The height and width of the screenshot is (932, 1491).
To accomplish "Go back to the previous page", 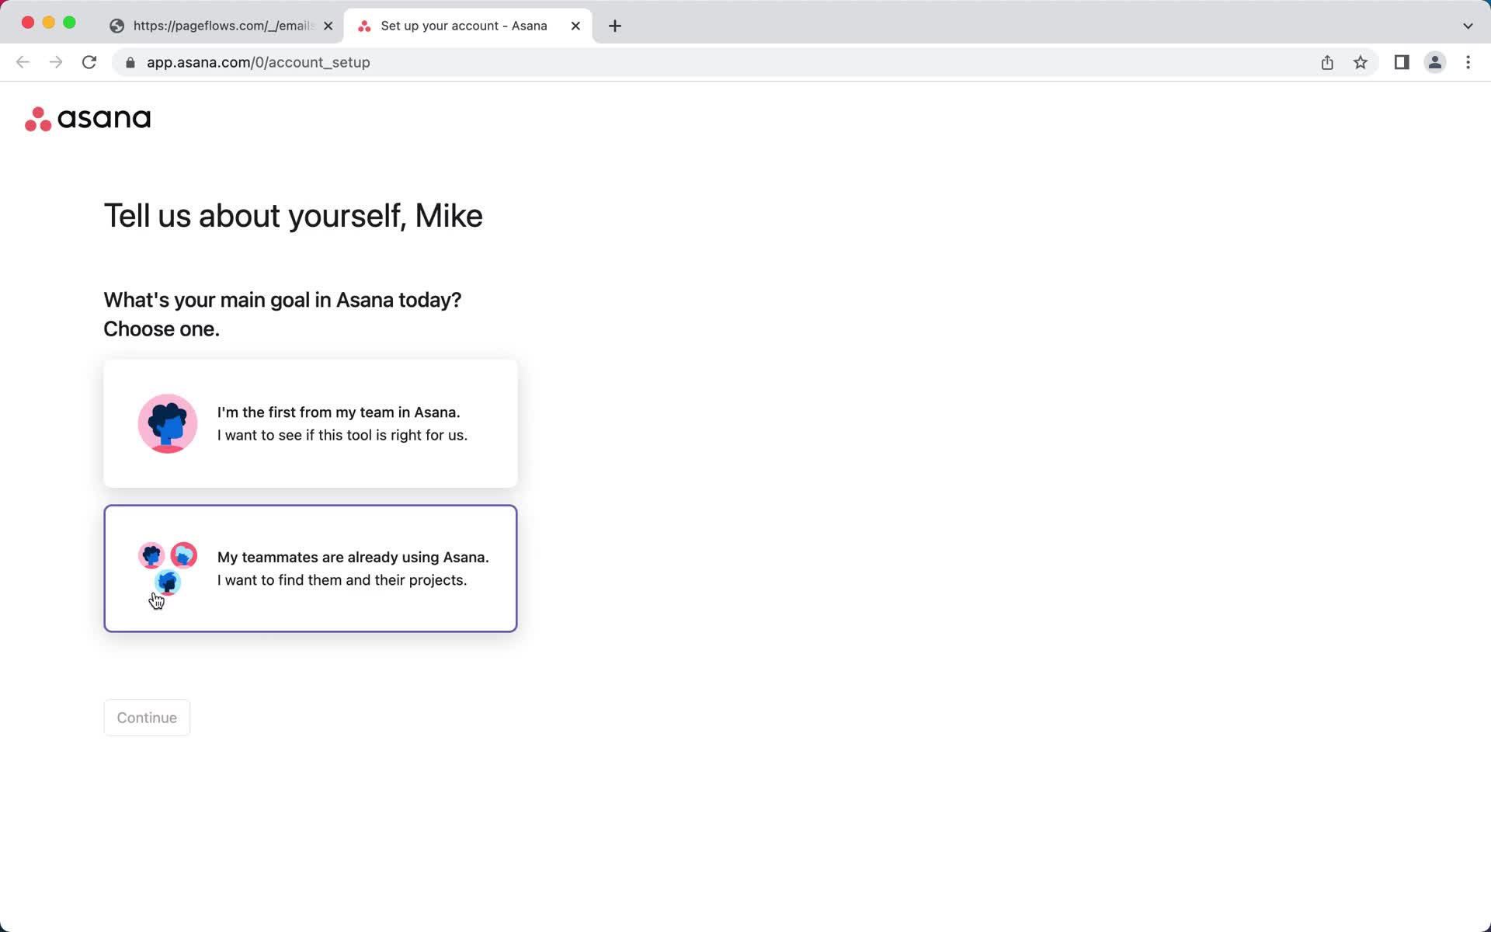I will click(x=23, y=62).
